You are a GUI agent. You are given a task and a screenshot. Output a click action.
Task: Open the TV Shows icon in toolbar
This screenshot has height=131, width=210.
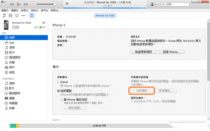[17, 16]
